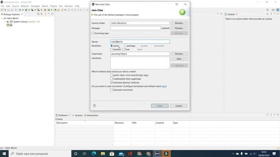Screen dimensions: 280x157
Task: Switch to the Declaration tab
Action: click(x=91, y=115)
